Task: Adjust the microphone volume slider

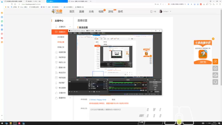Action: tap(126, 90)
